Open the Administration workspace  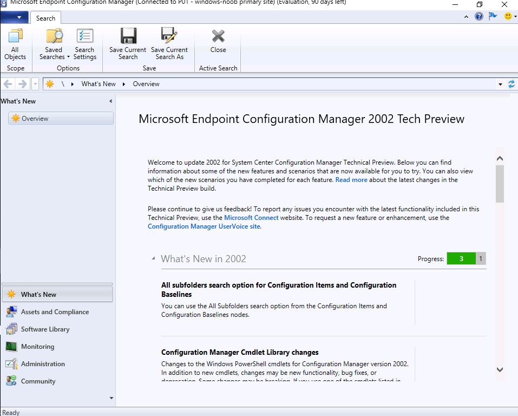tap(57, 364)
